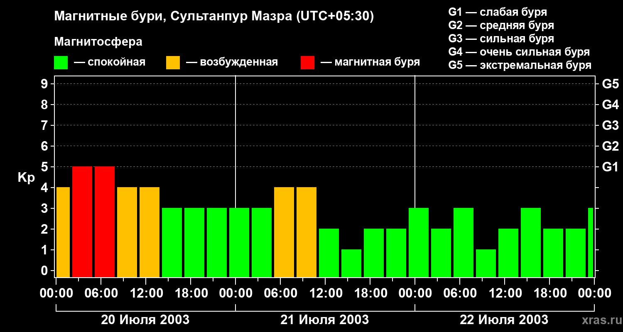Click the 'G5 — экстремальная буря' legend line
The image size is (623, 332).
[520, 65]
